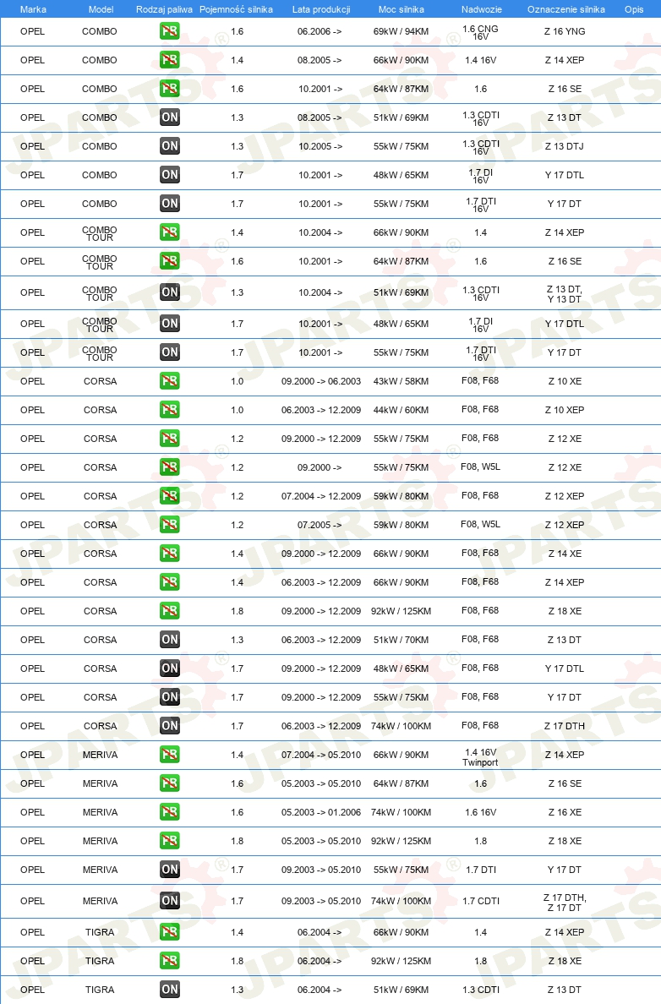Select engine code Z 13 DTJ
Image resolution: width=661 pixels, height=1004 pixels.
tap(565, 147)
